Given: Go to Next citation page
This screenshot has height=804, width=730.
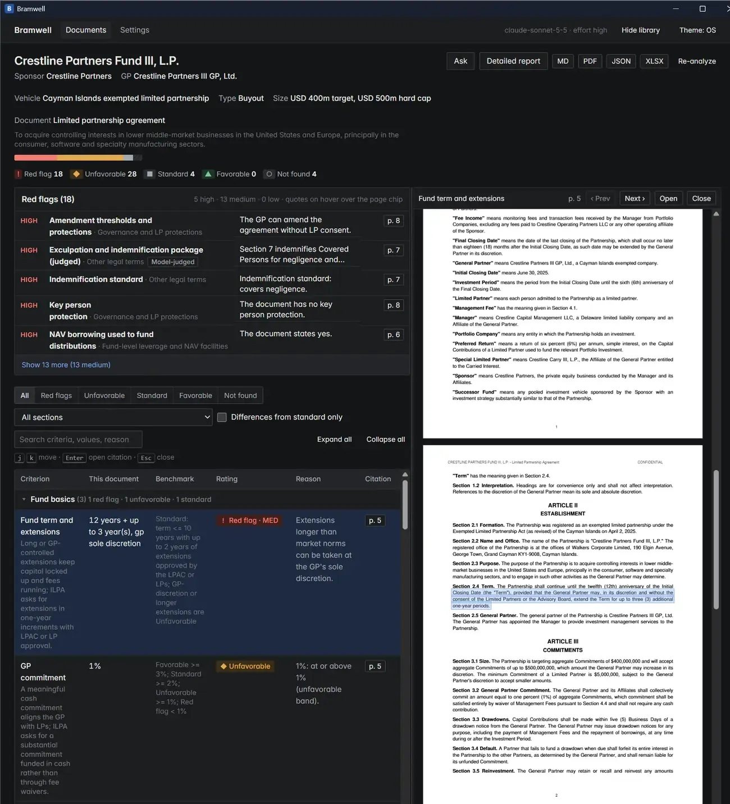Looking at the screenshot, I should pyautogui.click(x=635, y=198).
